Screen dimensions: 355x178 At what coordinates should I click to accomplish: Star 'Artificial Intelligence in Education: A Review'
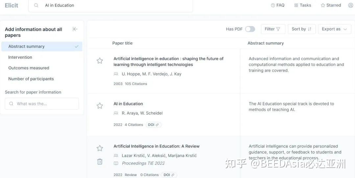[x=100, y=148]
